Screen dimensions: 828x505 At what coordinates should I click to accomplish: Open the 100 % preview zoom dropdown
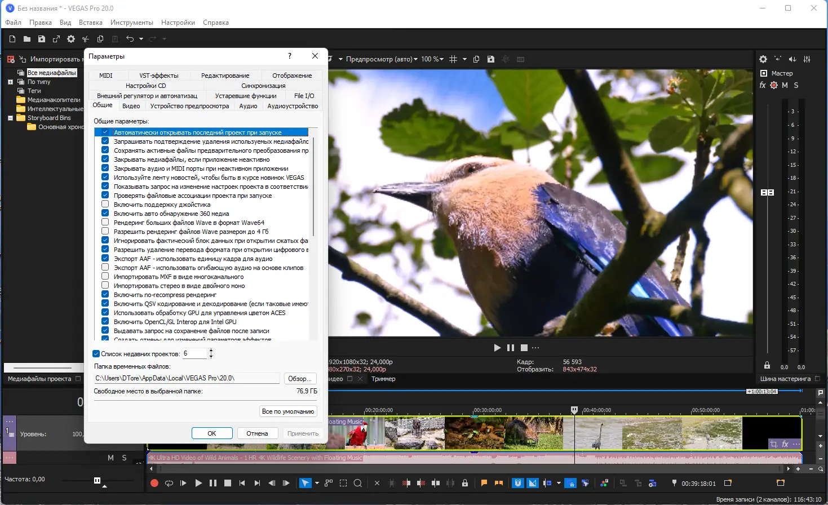click(x=432, y=59)
